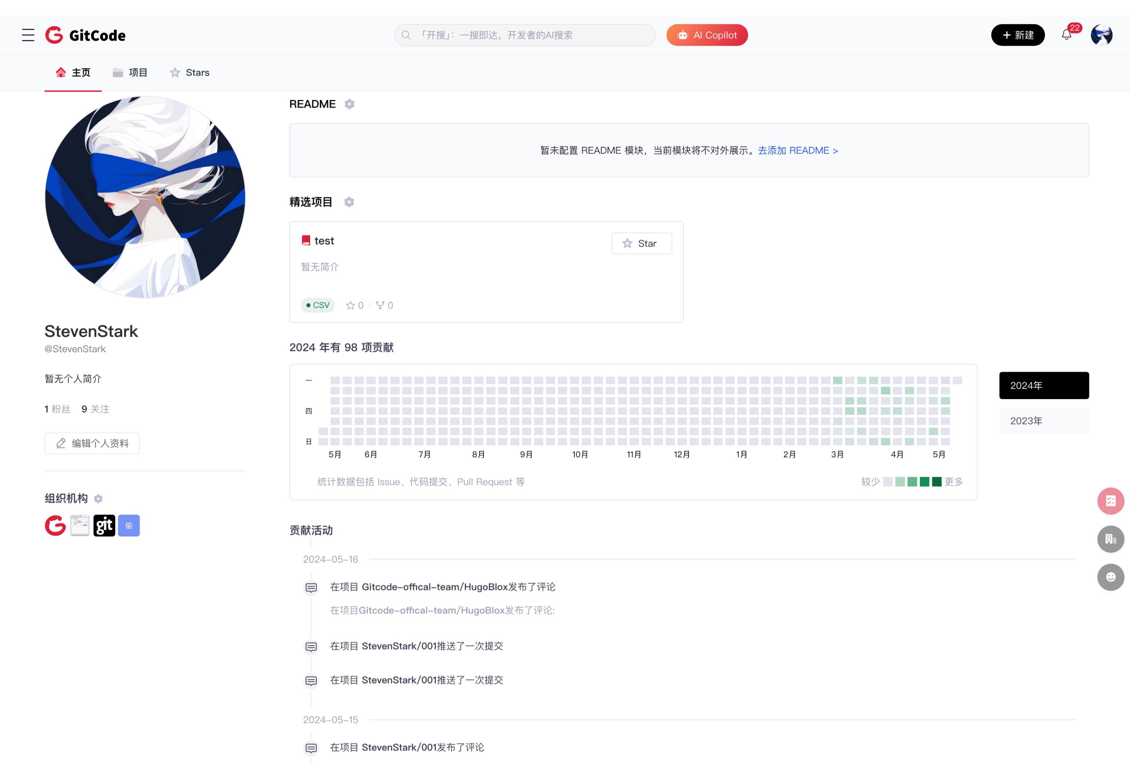Screen dimensions: 1130x765
Task: Open the hamburger menu icon
Action: click(28, 35)
